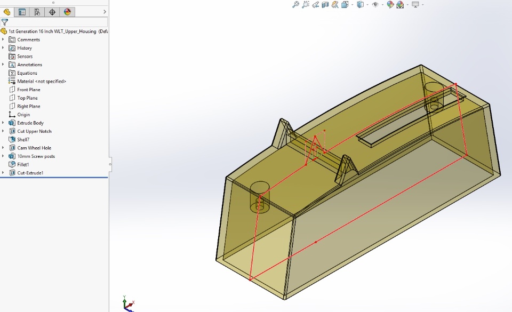
Task: Open Edit Appearance tool
Action: [x=390, y=5]
